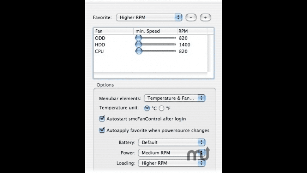This screenshot has height=173, width=307.
Task: Open the Menubar elements dropdown
Action: click(175, 98)
